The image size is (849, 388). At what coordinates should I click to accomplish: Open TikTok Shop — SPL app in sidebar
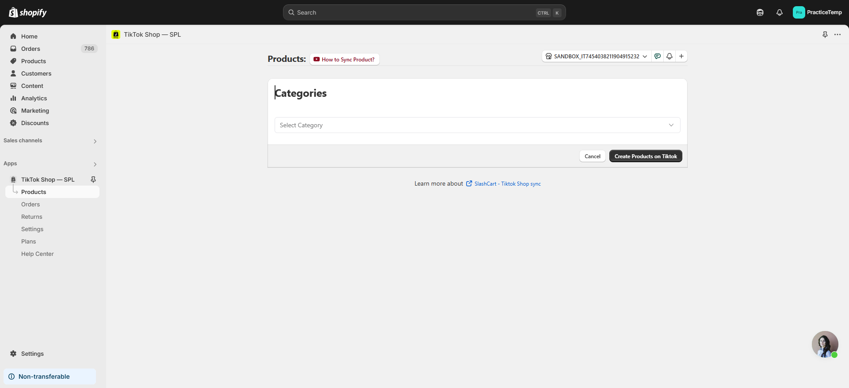tap(48, 179)
